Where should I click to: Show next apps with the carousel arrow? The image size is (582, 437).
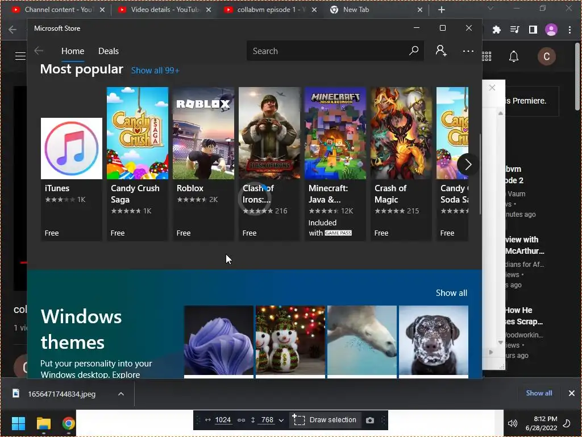pos(468,164)
